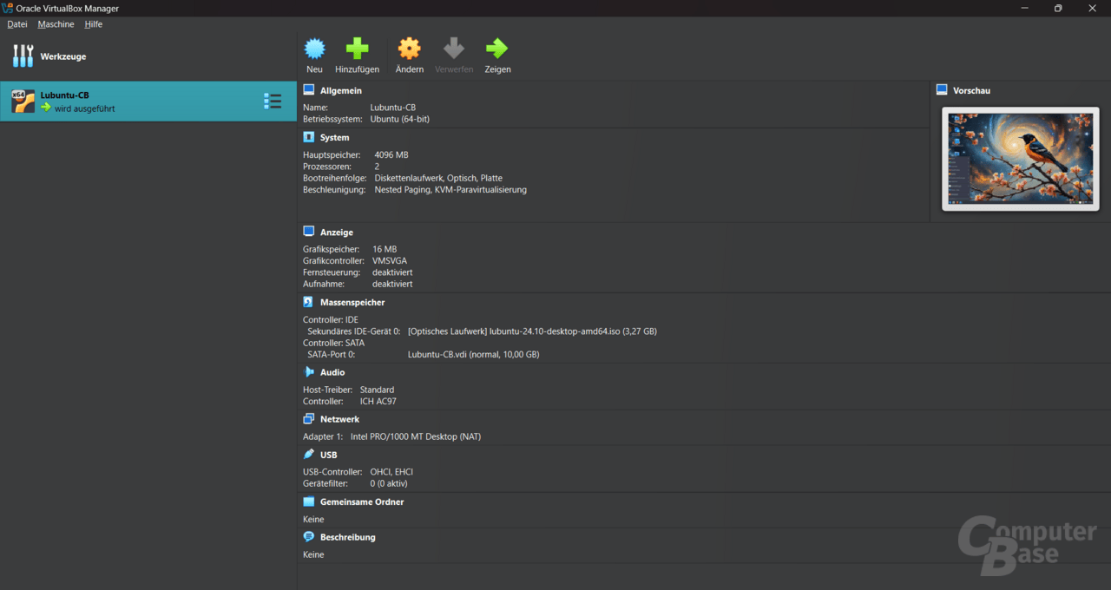Click the Hinzufügen green plus icon

[x=357, y=49]
